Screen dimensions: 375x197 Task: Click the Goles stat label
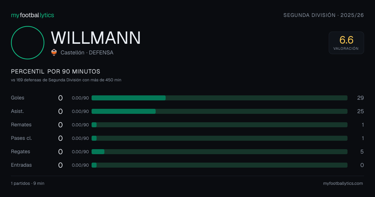pos(17,98)
